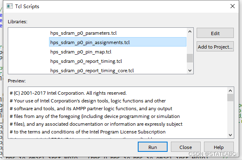
Task: Open Help for Tcl Scripts
Action: pyautogui.click(x=219, y=147)
